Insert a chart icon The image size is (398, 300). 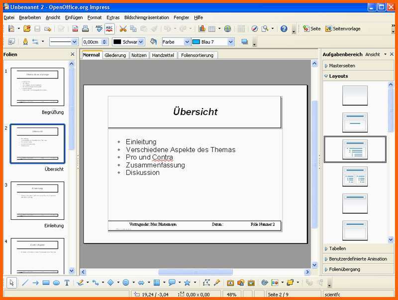[x=202, y=28]
